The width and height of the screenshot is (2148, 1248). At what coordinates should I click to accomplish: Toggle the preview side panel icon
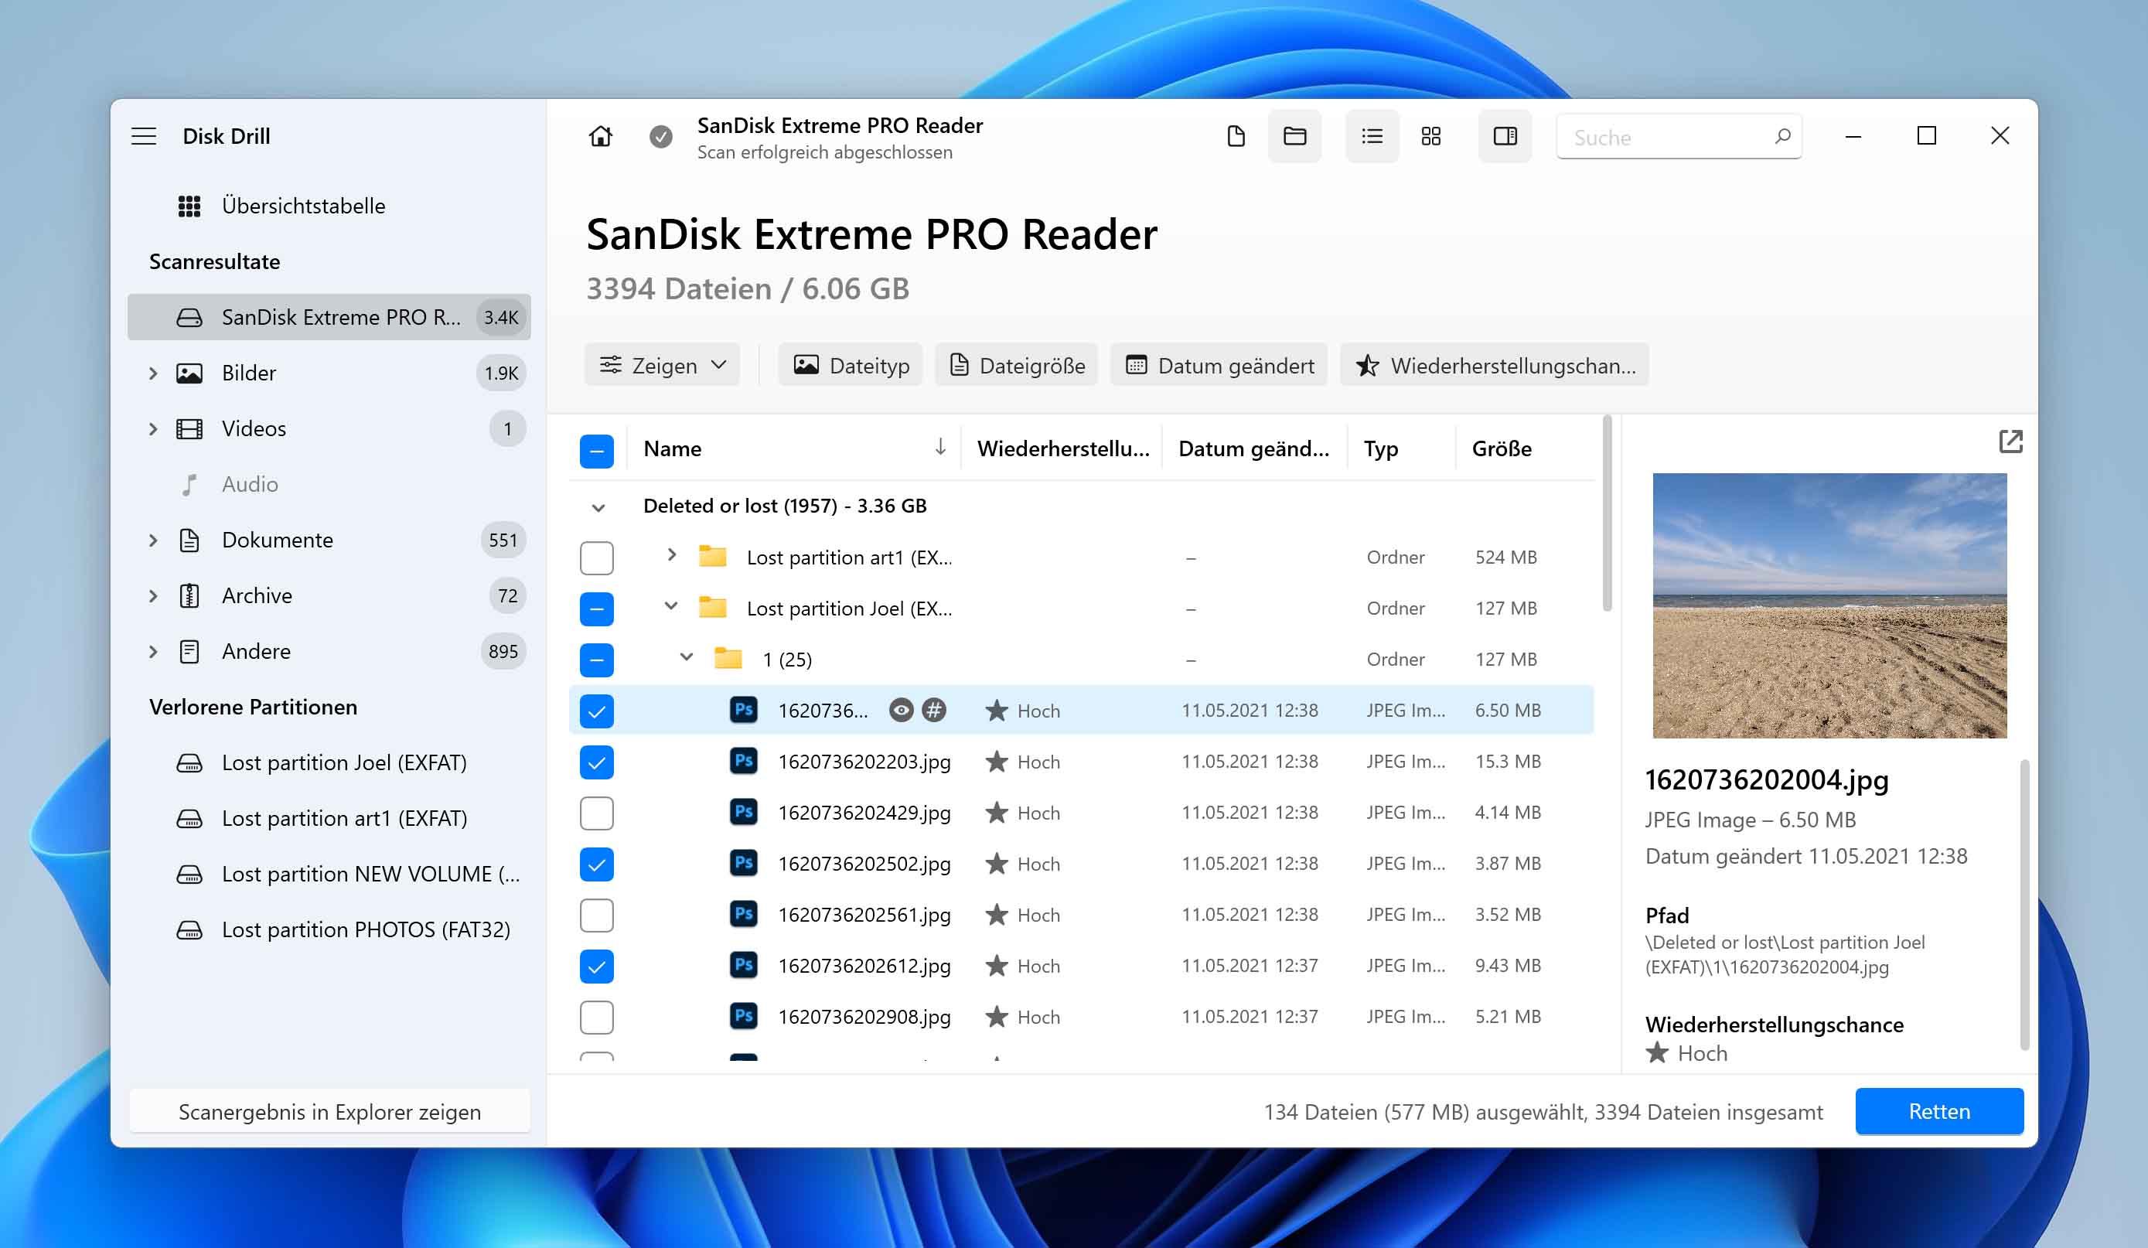[1505, 136]
